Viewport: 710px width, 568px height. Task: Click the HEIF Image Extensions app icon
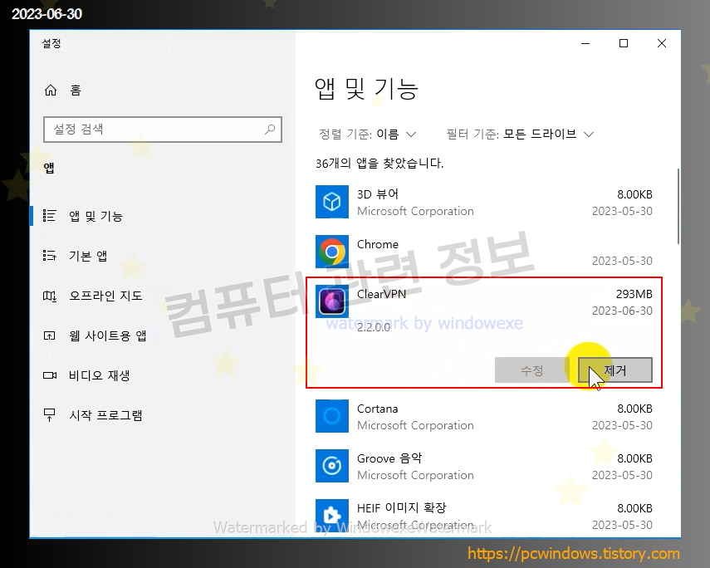coord(332,516)
